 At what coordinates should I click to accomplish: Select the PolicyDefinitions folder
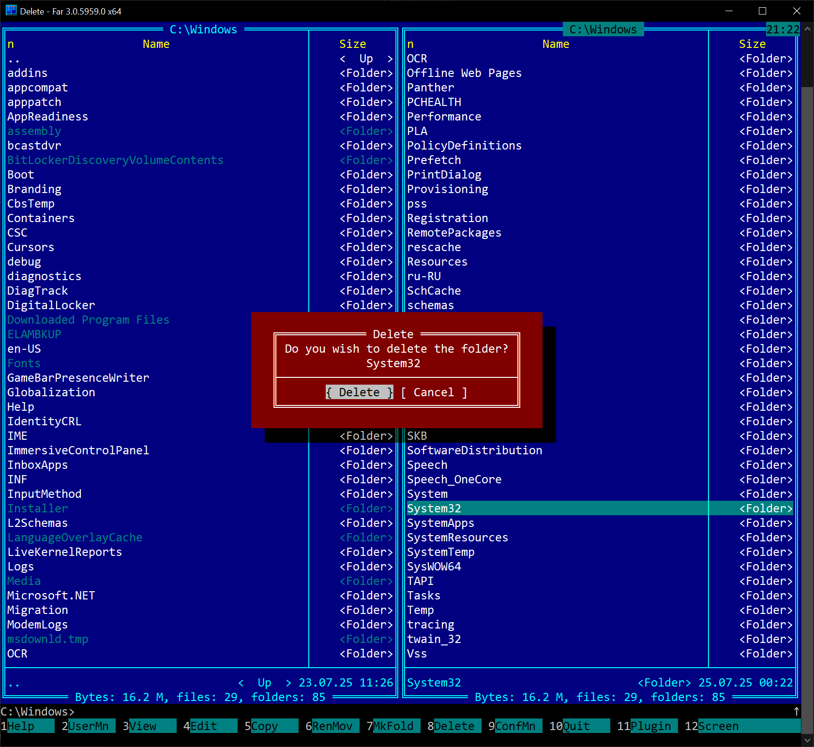600,146
